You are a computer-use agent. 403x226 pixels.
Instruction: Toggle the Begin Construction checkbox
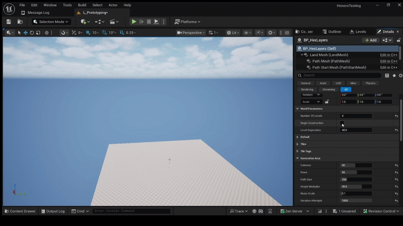tap(342, 123)
